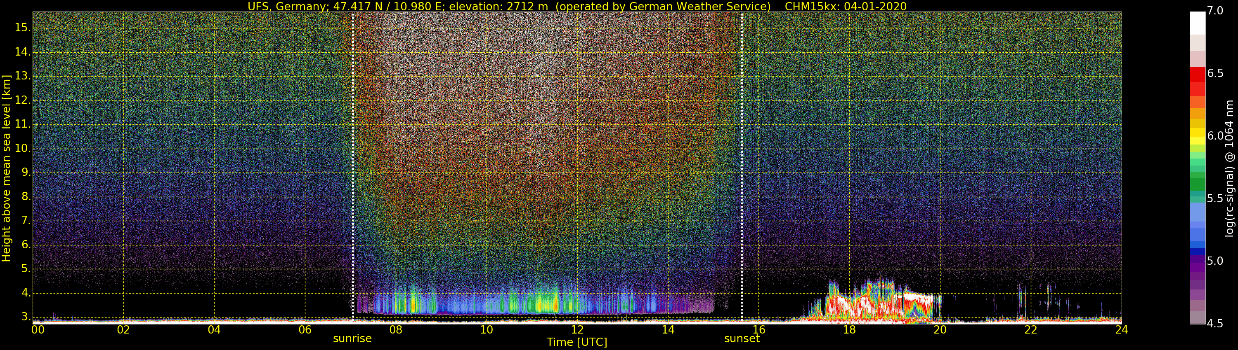This screenshot has width=1238, height=350.
Task: Click the time axis tick '02'
Action: [x=123, y=330]
